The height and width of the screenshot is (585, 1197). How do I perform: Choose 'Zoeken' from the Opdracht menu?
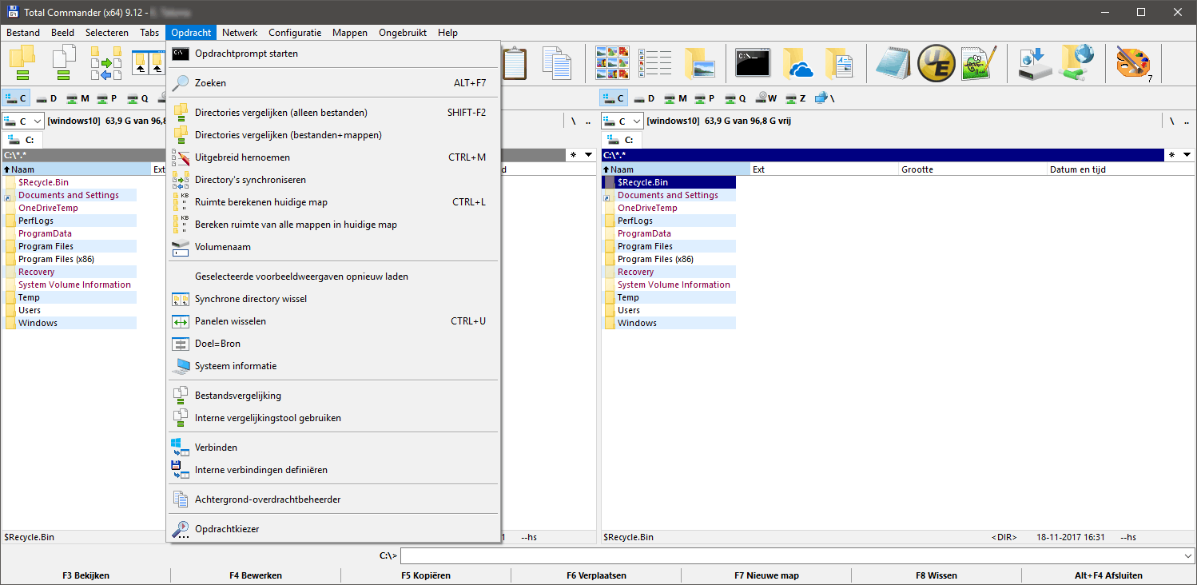coord(333,83)
